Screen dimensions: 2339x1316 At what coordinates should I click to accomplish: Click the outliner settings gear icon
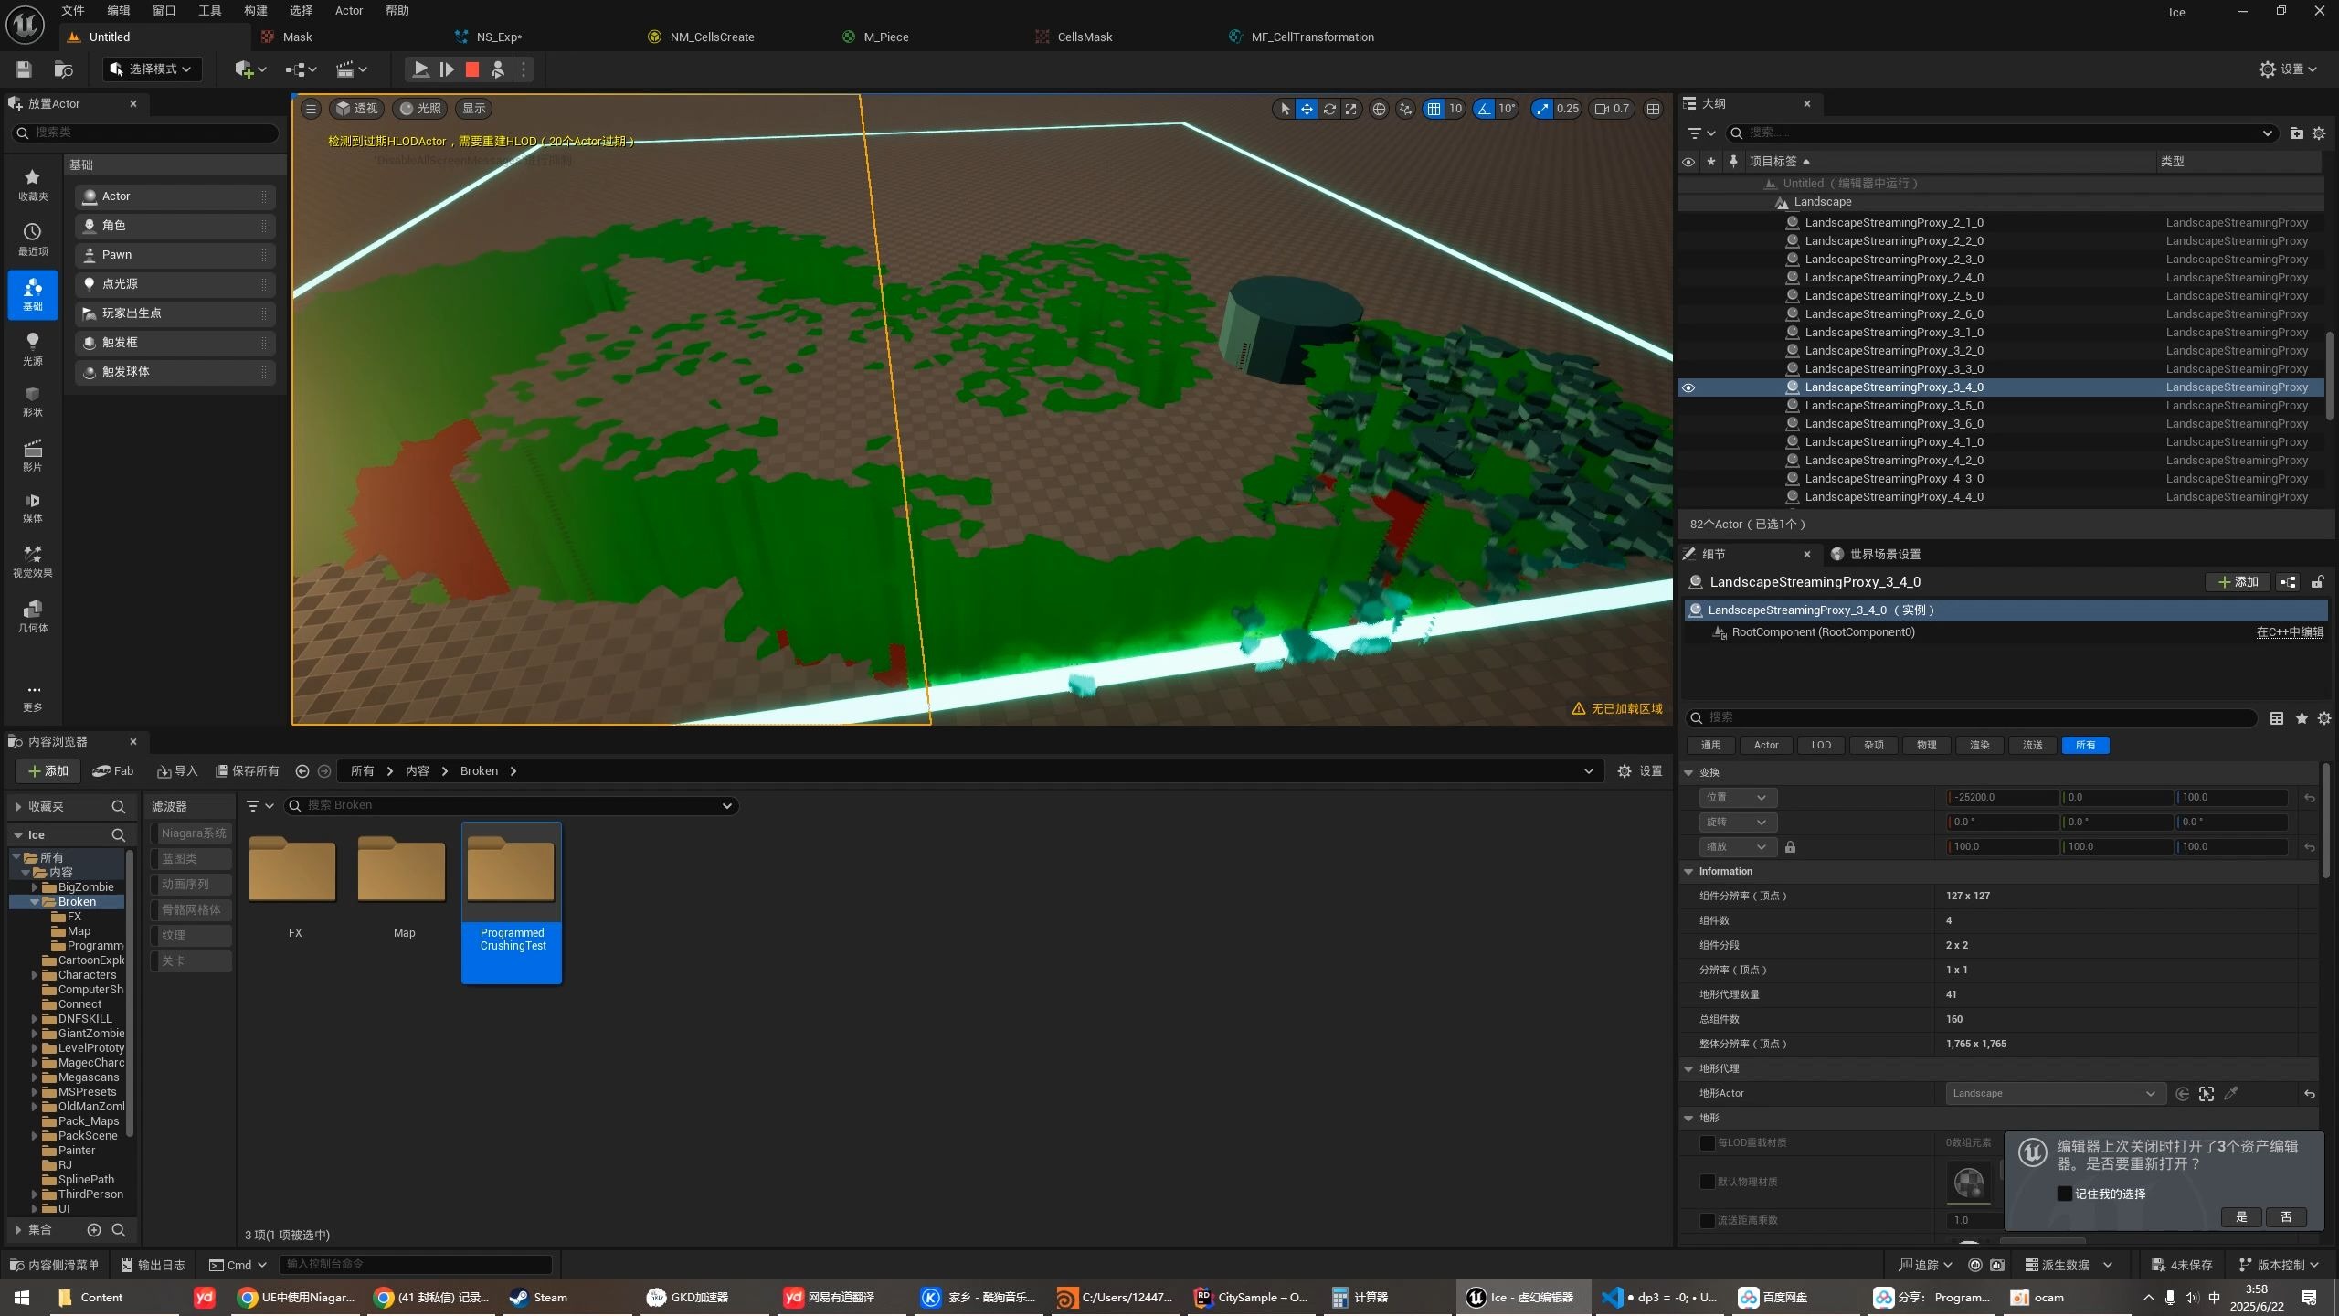(2319, 133)
